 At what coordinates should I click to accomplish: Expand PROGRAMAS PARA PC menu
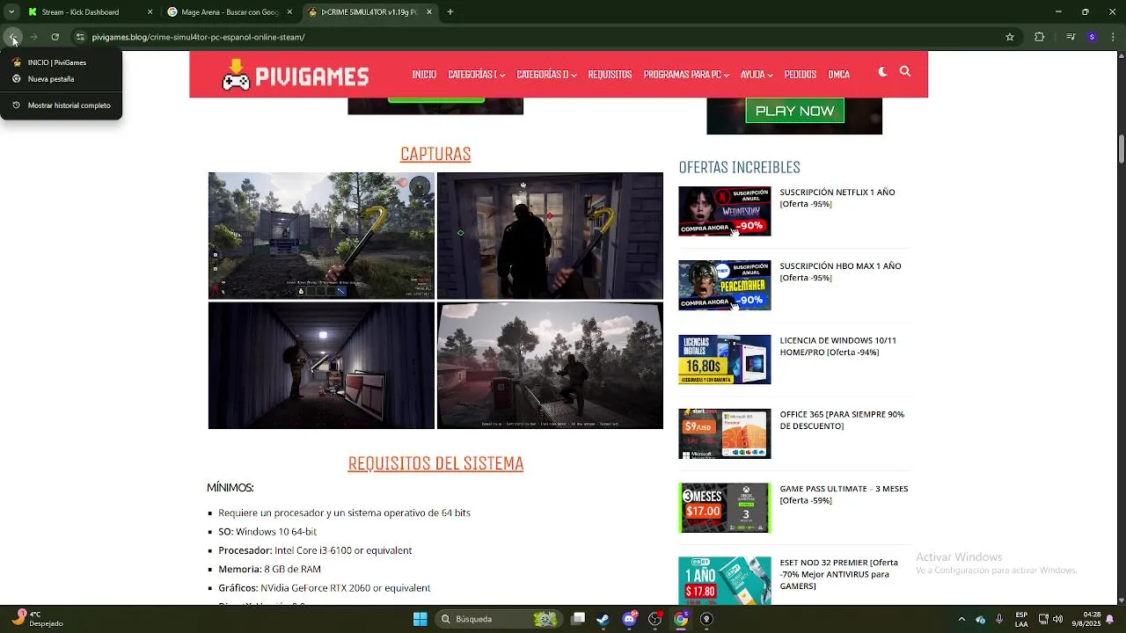click(686, 75)
